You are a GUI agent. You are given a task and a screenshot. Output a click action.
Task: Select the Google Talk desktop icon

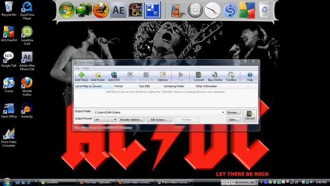(x=9, y=59)
